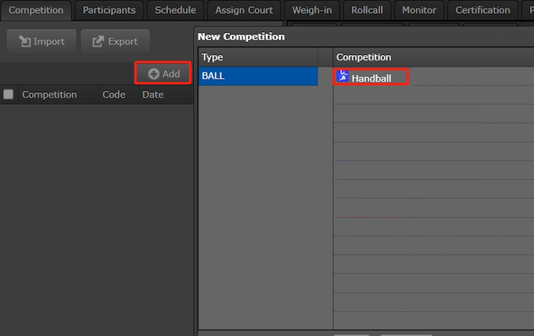Select the BALL type row
The image size is (534, 336).
pos(257,77)
